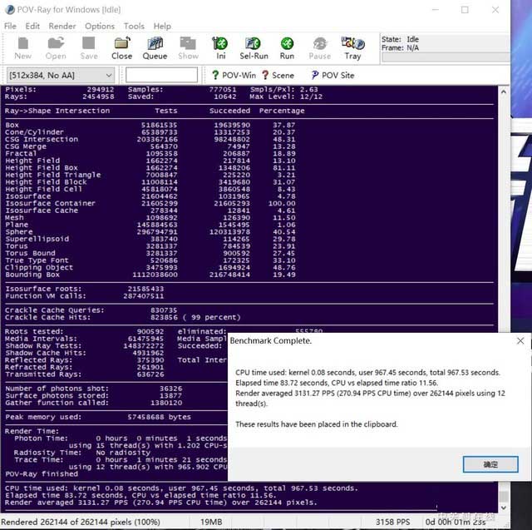Start rendering with the Run icon
This screenshot has height=530, width=532.
point(287,48)
